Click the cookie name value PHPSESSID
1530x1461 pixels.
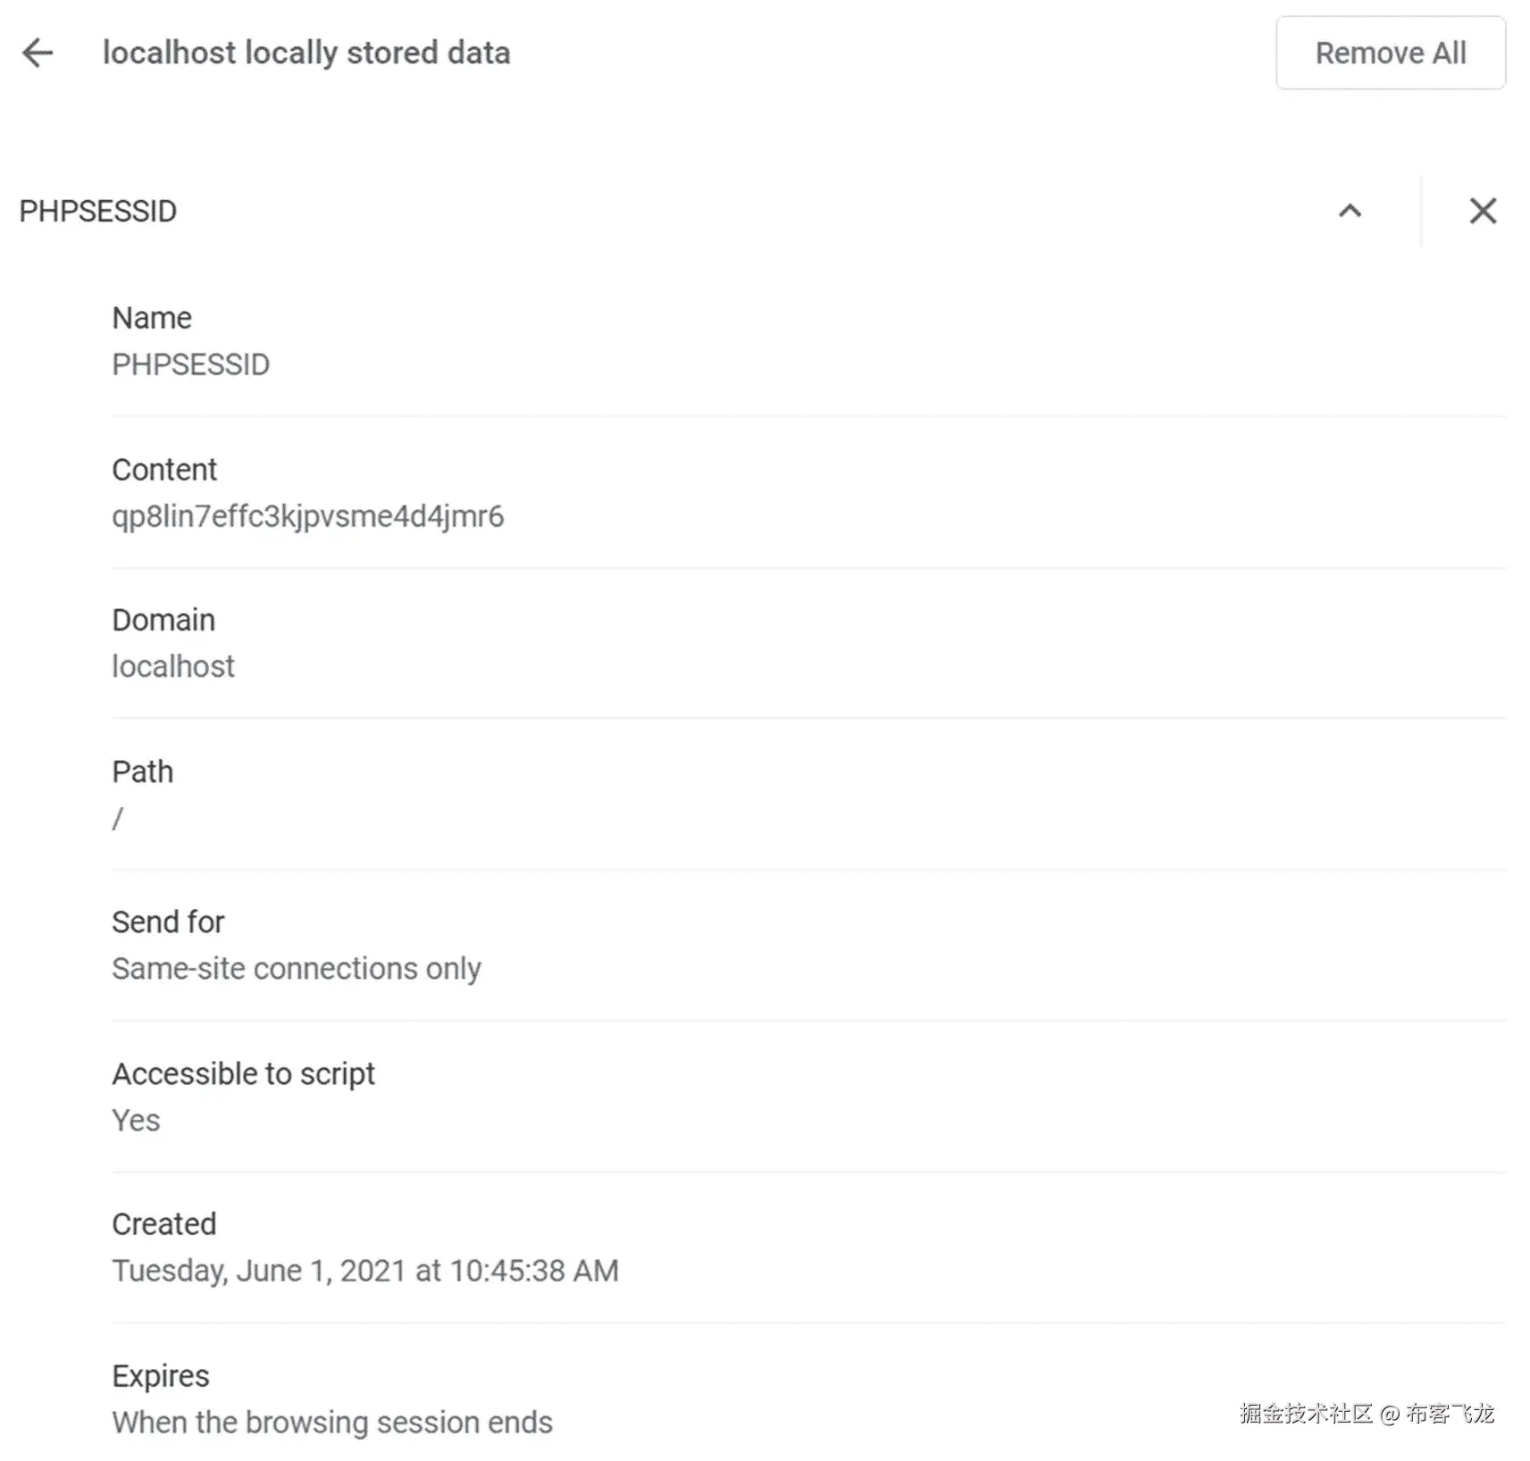point(190,364)
